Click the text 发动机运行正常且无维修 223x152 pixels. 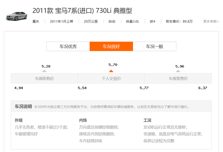pyautogui.click(x=165, y=127)
